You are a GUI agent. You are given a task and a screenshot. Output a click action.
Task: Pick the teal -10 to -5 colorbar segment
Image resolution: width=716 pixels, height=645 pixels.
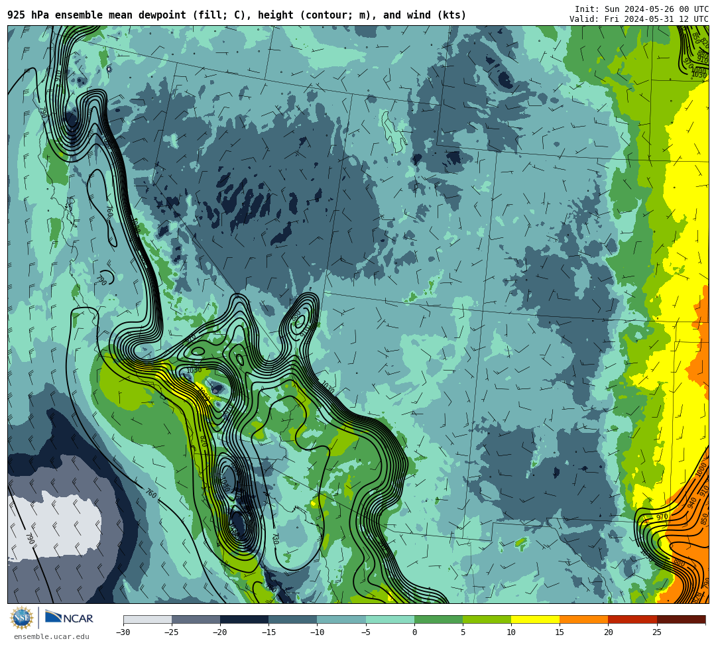341,619
